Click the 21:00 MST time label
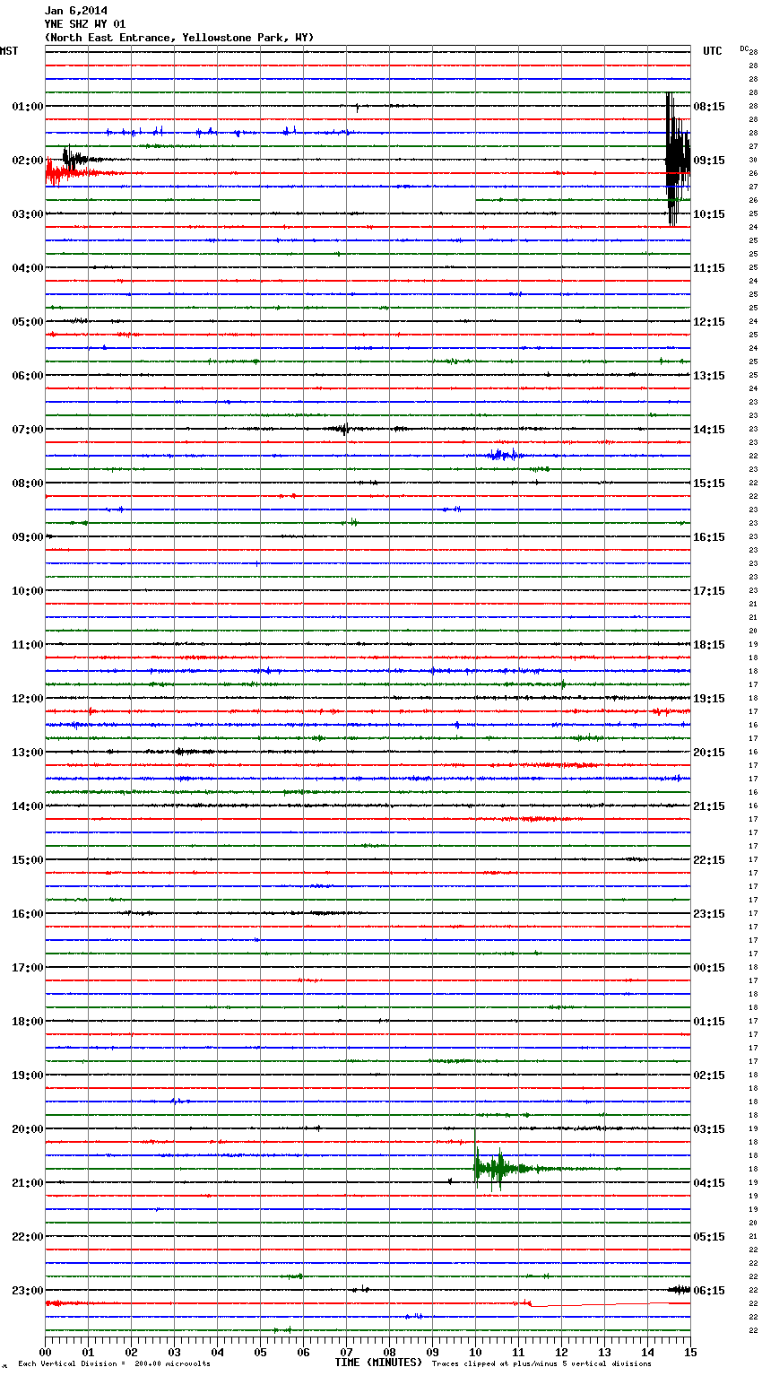762x1376 pixels. (x=27, y=1183)
